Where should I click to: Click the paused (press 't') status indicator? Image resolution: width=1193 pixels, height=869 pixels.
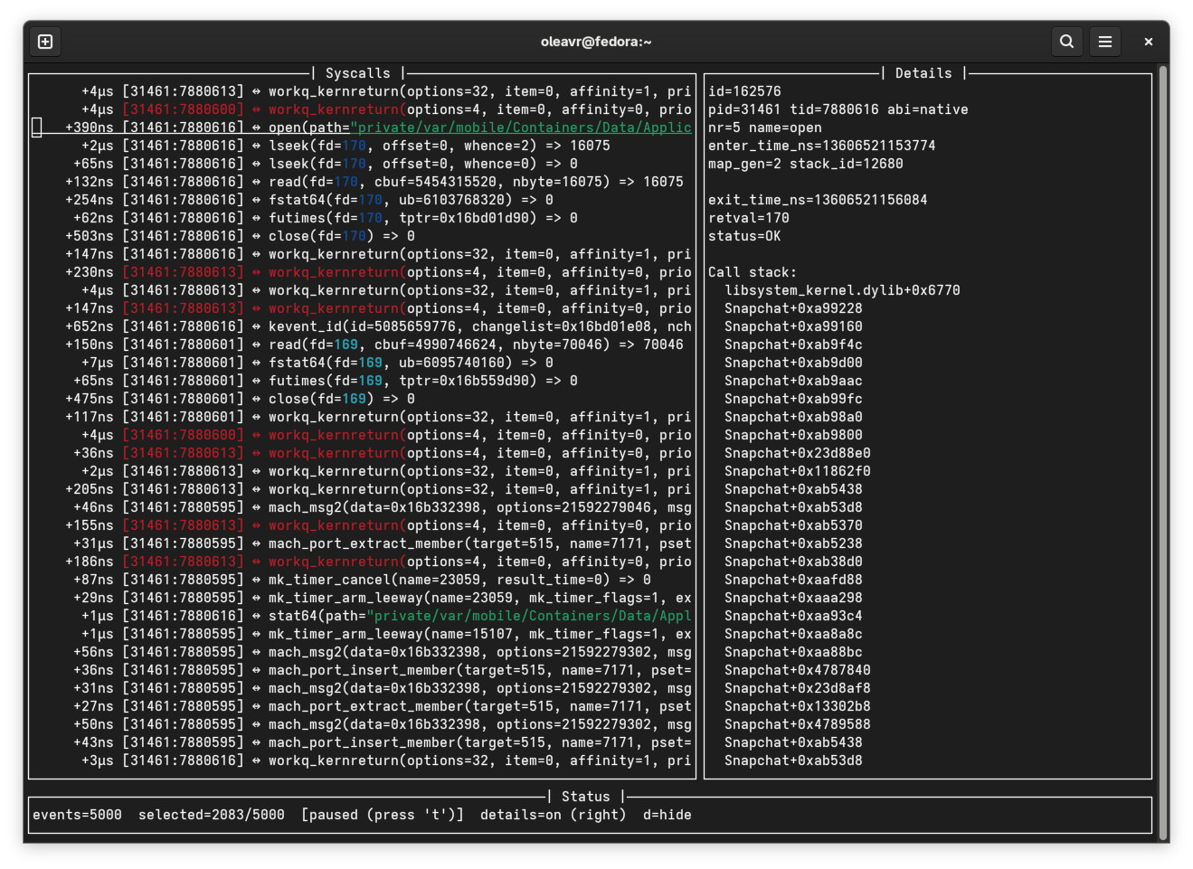click(x=382, y=815)
